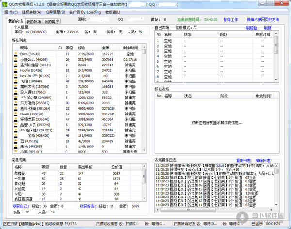Viewport: 291px width, 229px height.
Task: Open the 操作(C) menu
Action: click(x=11, y=12)
